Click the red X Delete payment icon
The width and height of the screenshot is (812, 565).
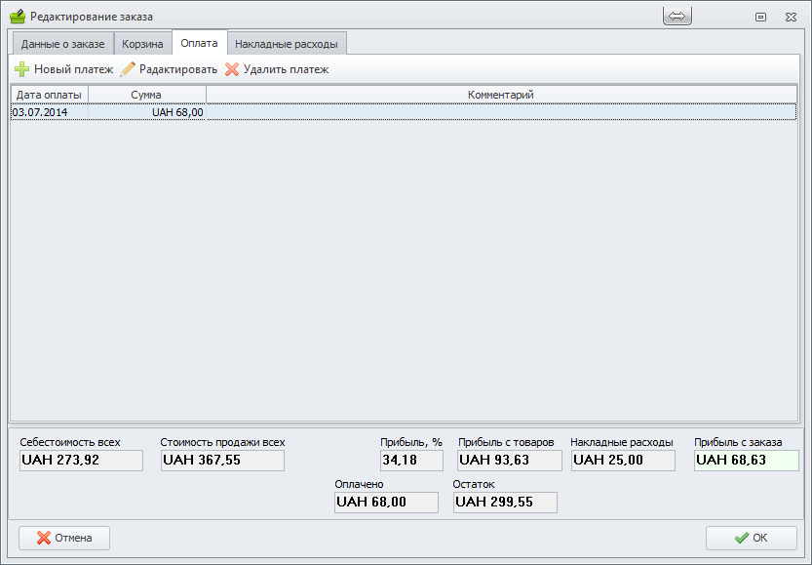(x=232, y=69)
